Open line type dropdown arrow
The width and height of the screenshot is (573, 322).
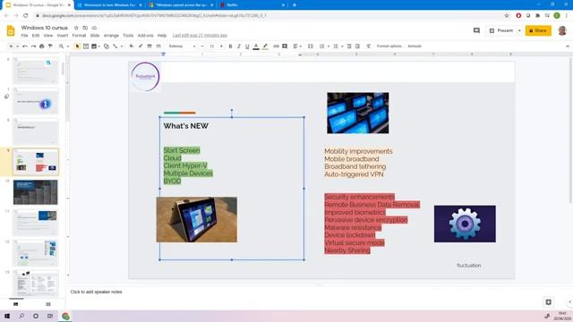click(x=122, y=47)
